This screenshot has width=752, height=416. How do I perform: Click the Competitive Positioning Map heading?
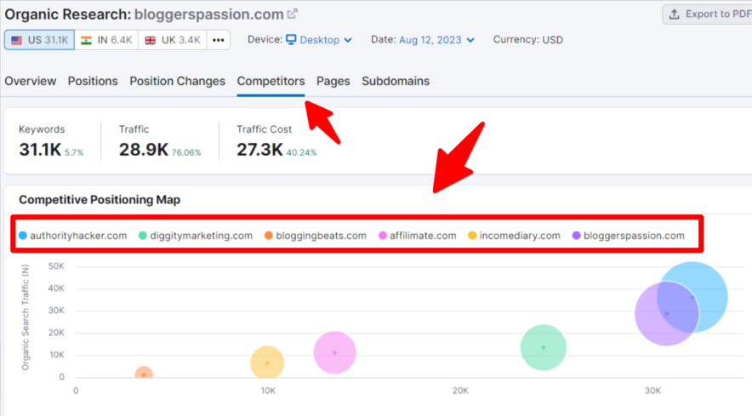click(100, 200)
